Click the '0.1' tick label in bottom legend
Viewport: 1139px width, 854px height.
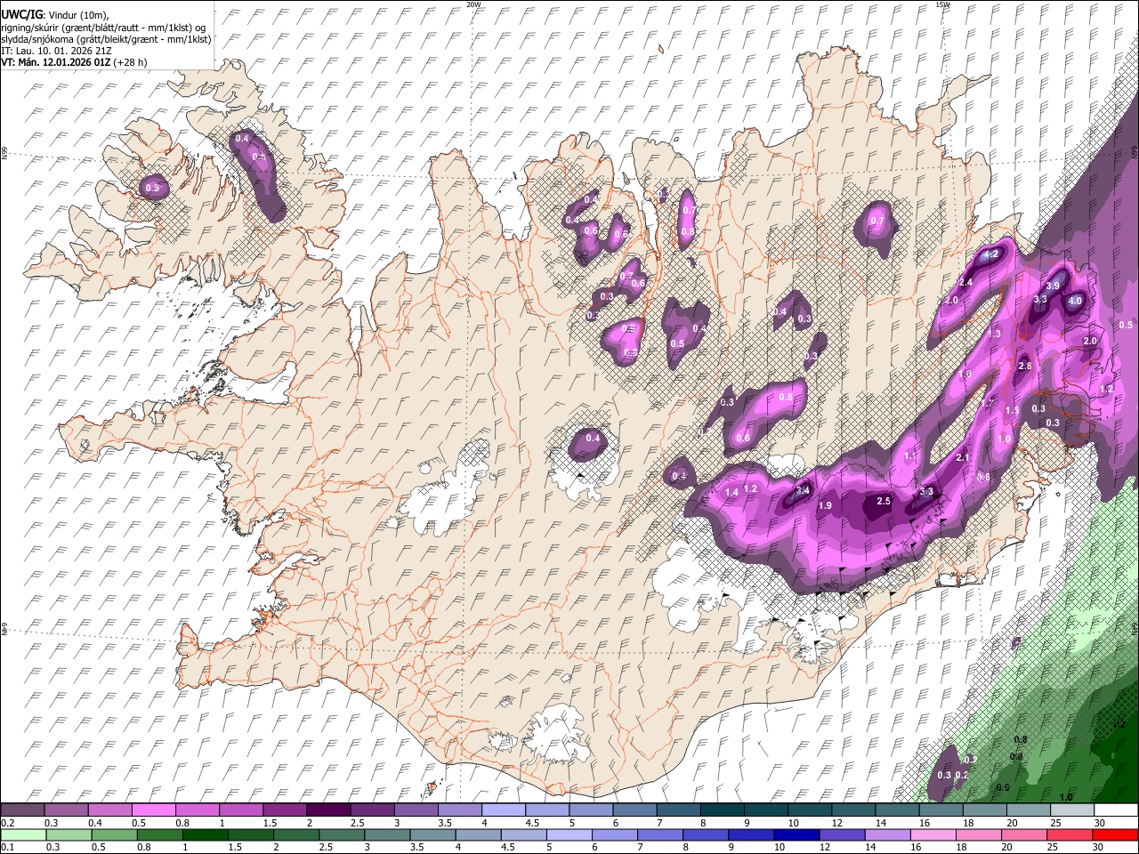(7, 848)
